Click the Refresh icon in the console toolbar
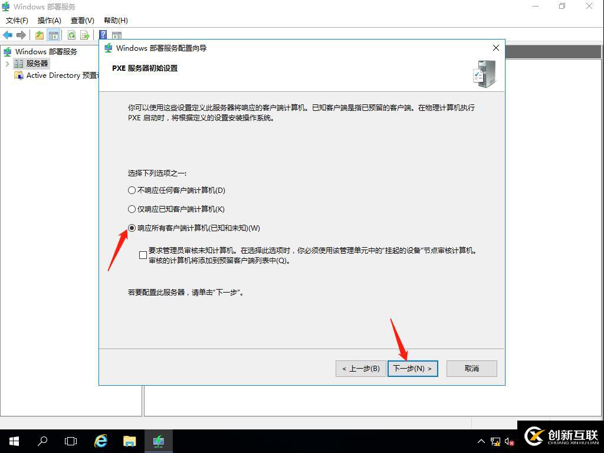Viewport: 604px width, 453px height. [71, 35]
